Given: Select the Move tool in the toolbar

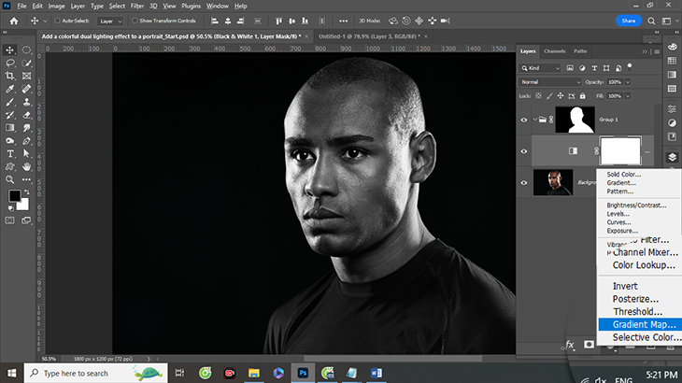Looking at the screenshot, I should point(10,50).
